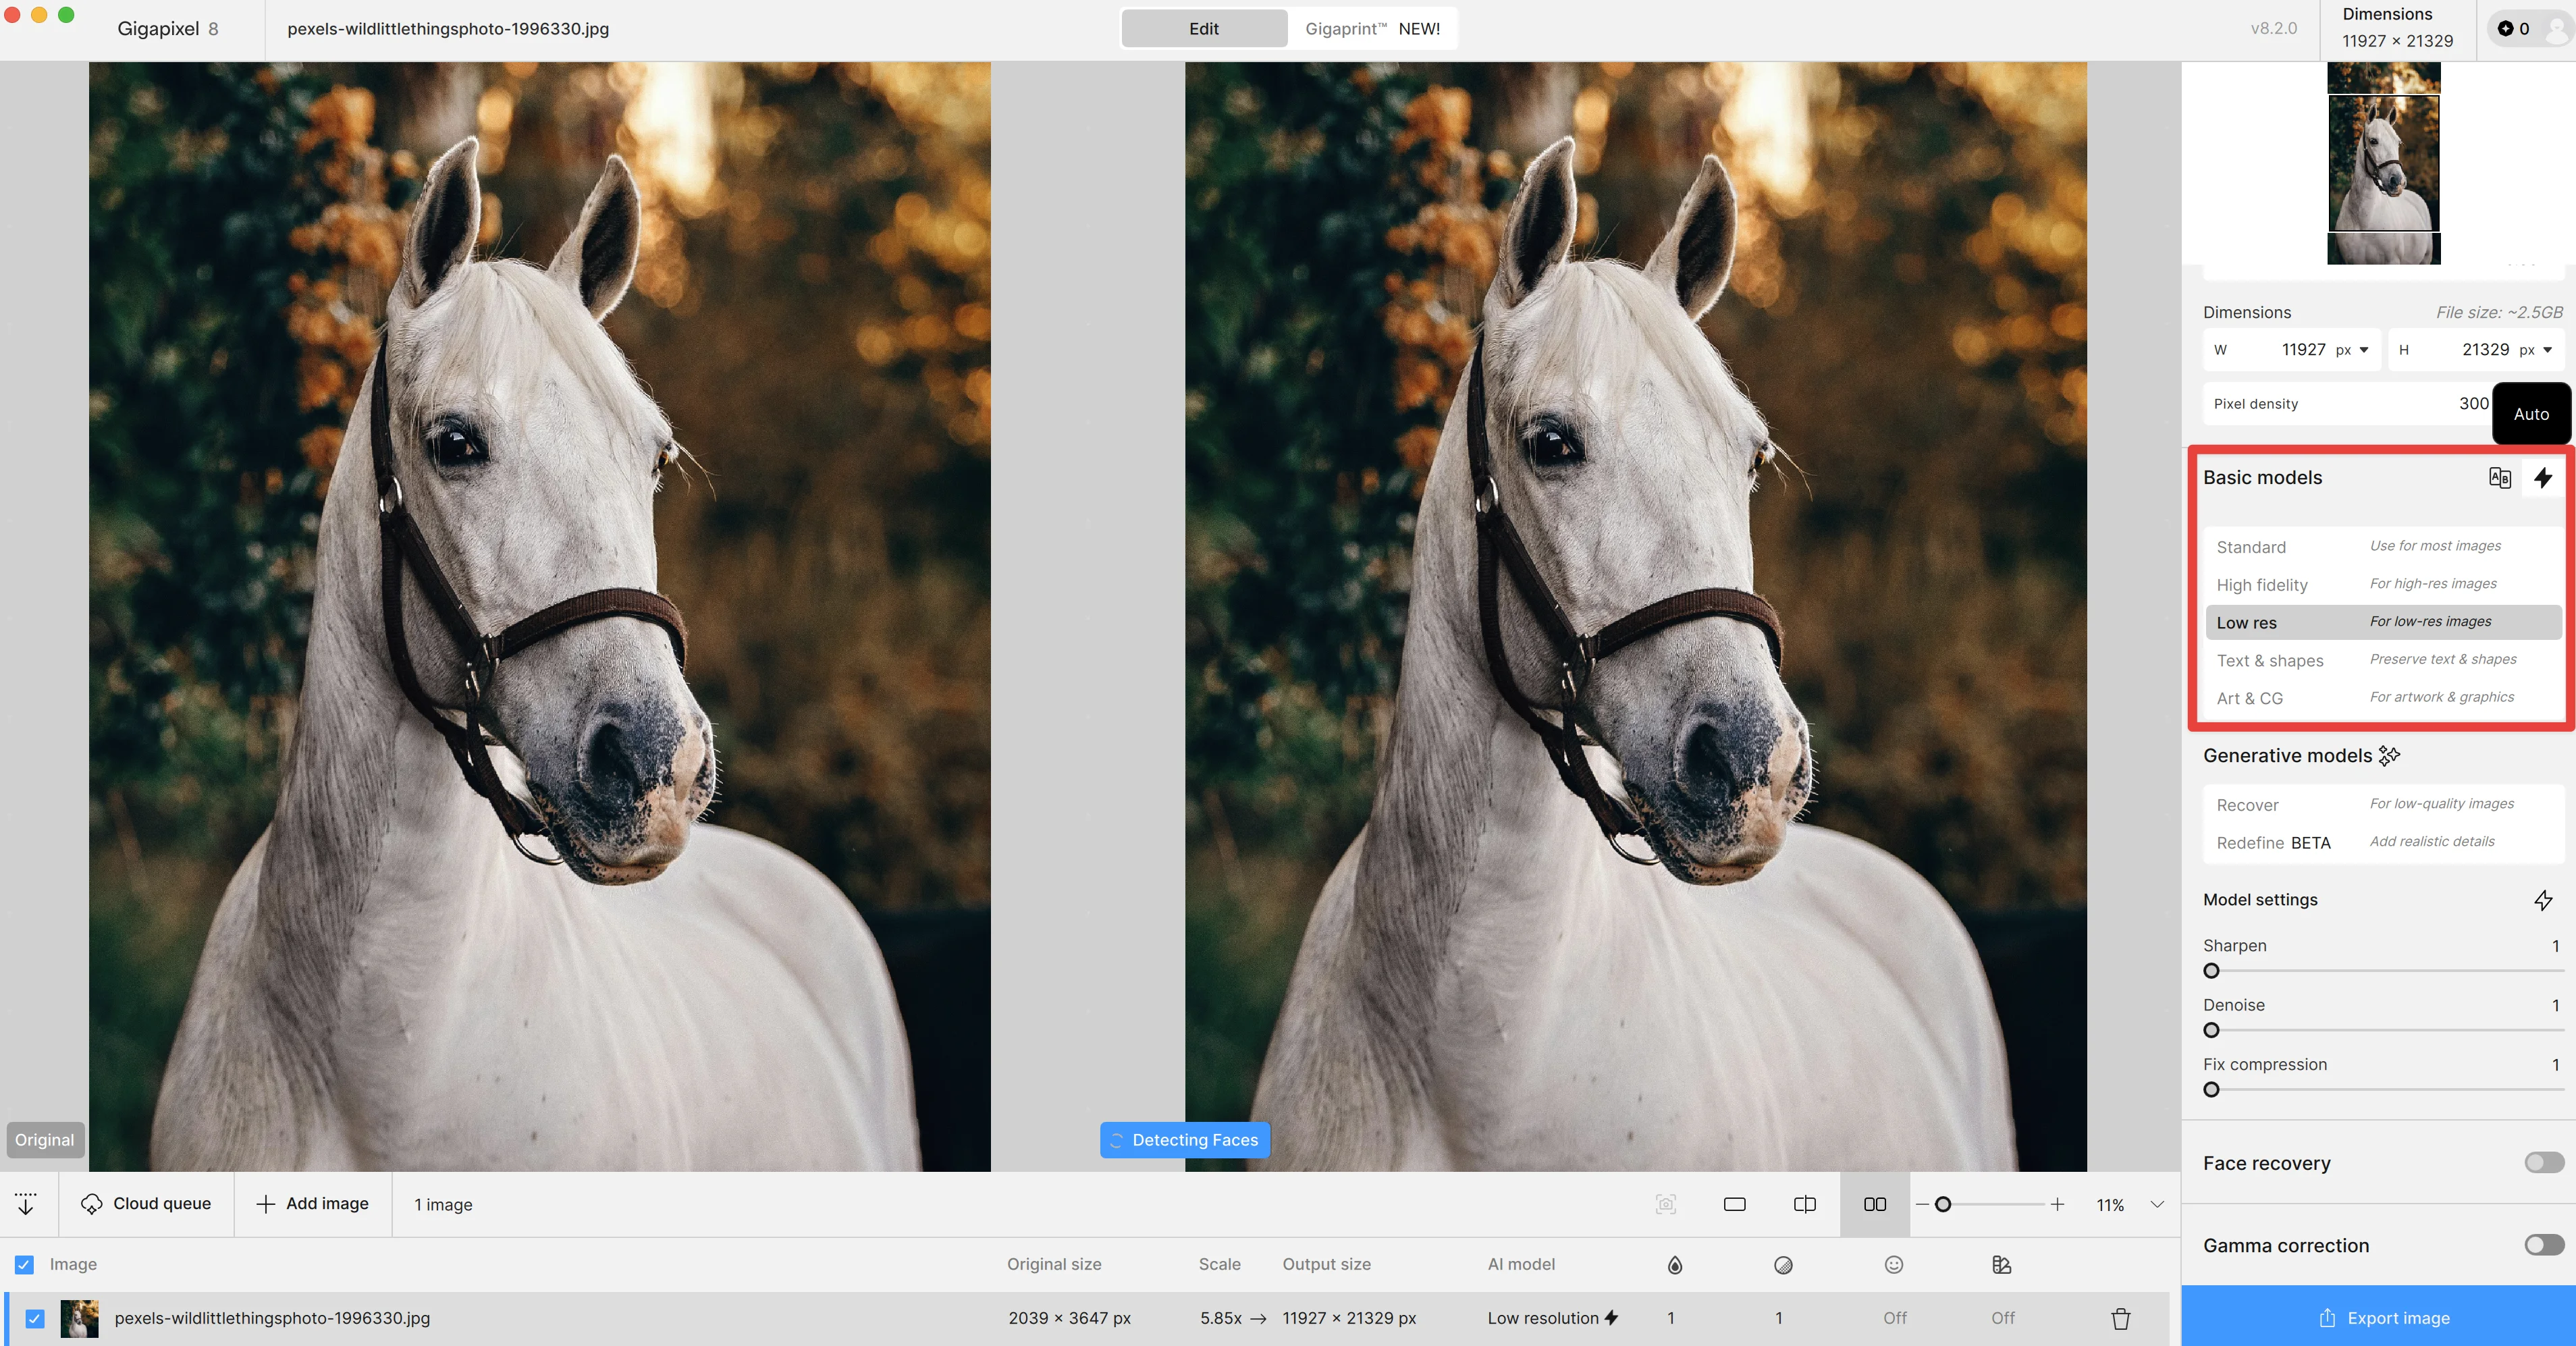The image size is (2576, 1346).
Task: Uncheck the pexels-wildlittlethingsphoto image checkbox
Action: pos(35,1318)
